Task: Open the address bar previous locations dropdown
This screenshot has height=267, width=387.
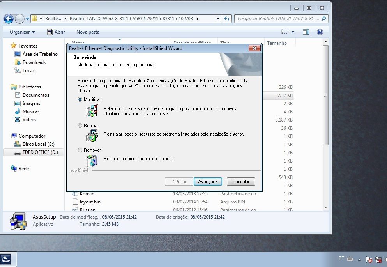Action: point(218,19)
